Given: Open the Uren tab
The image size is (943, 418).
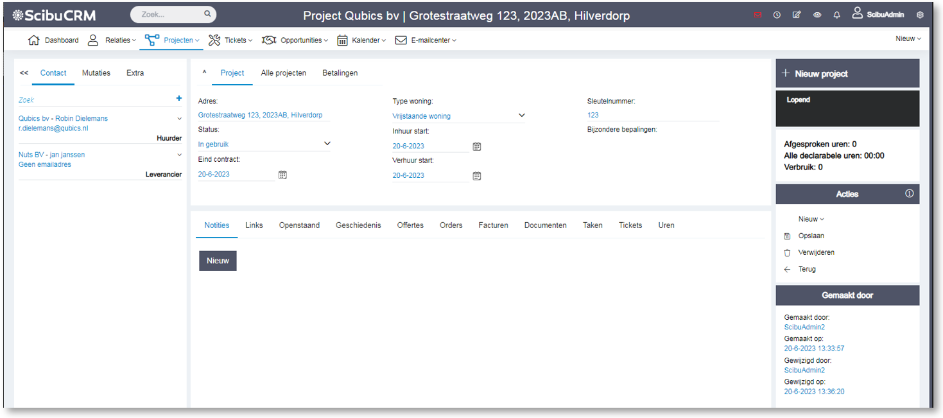Looking at the screenshot, I should point(666,225).
